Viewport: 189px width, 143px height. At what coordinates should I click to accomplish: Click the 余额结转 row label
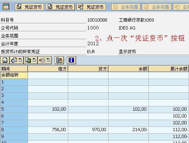(14, 75)
